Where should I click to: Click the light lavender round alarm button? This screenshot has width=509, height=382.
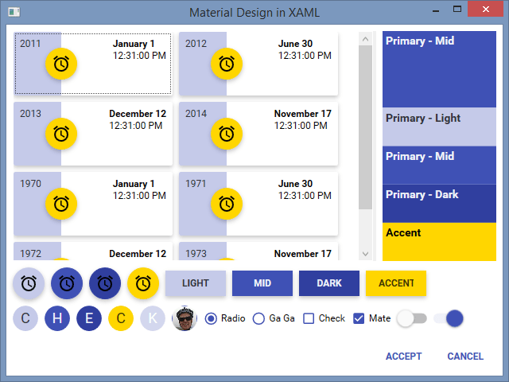coord(29,283)
